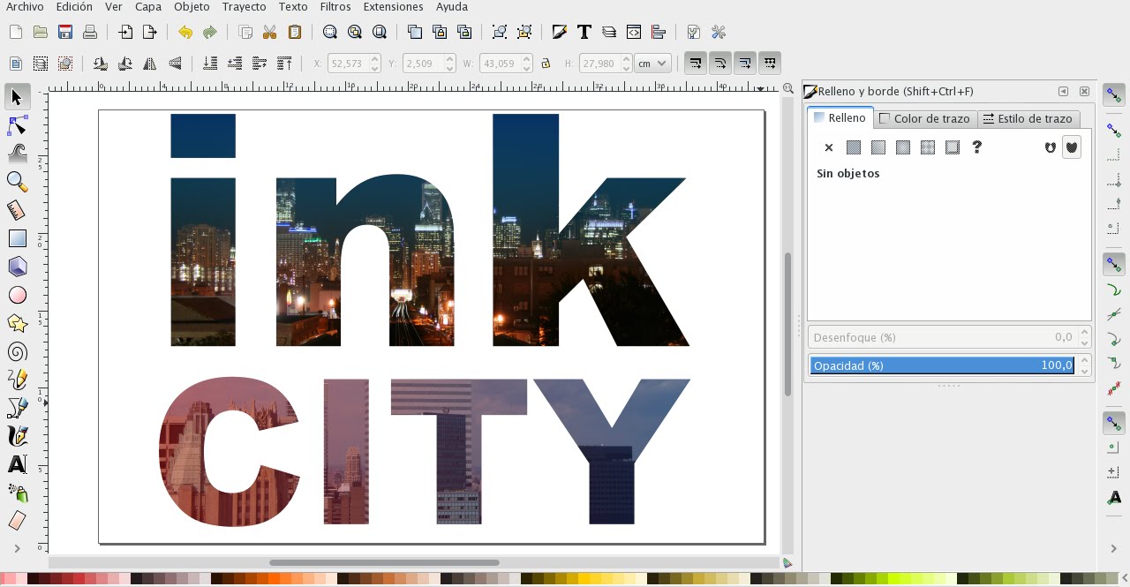
Task: Click the Print icon
Action: (89, 32)
